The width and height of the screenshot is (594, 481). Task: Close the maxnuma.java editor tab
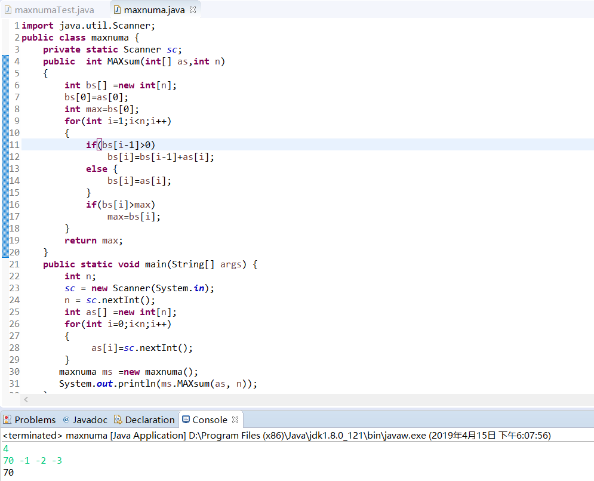pyautogui.click(x=193, y=10)
